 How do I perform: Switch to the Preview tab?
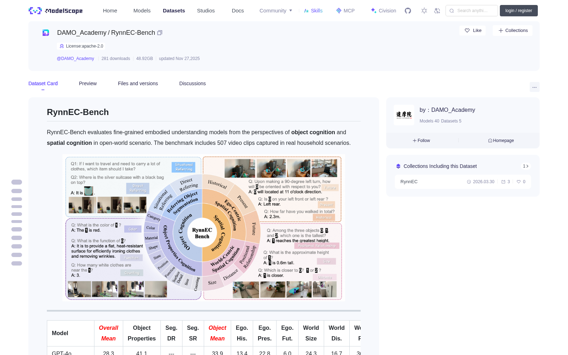[88, 83]
